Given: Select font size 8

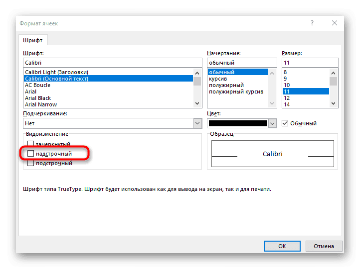Looking at the screenshot, I should (306, 72).
